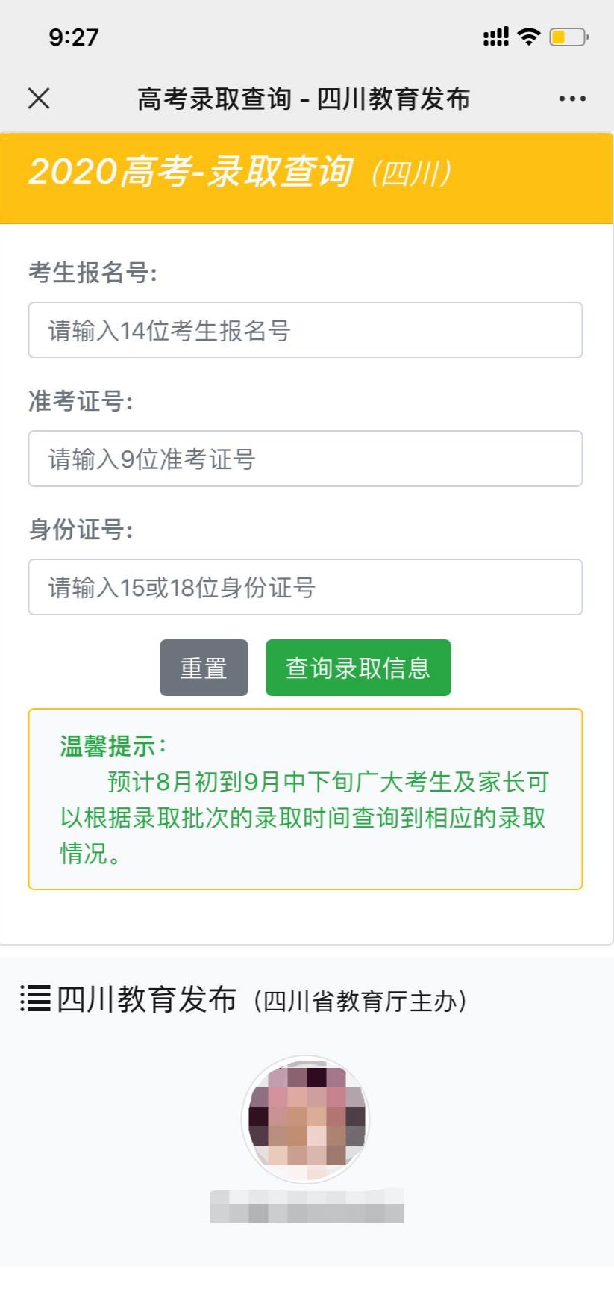Screen dimensions: 614x1301
Task: Tap the battery indicator icon
Action: [x=568, y=37]
